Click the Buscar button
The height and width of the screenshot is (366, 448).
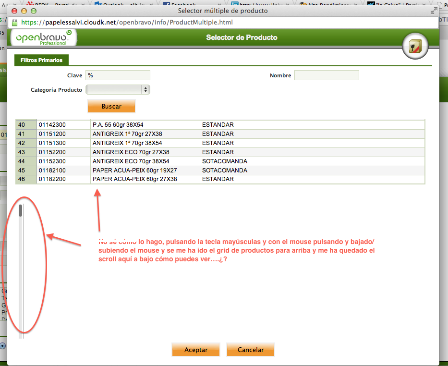[111, 106]
